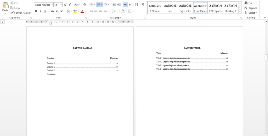Clear all formatting eraser icon
268x136 pixels.
tap(85, 5)
